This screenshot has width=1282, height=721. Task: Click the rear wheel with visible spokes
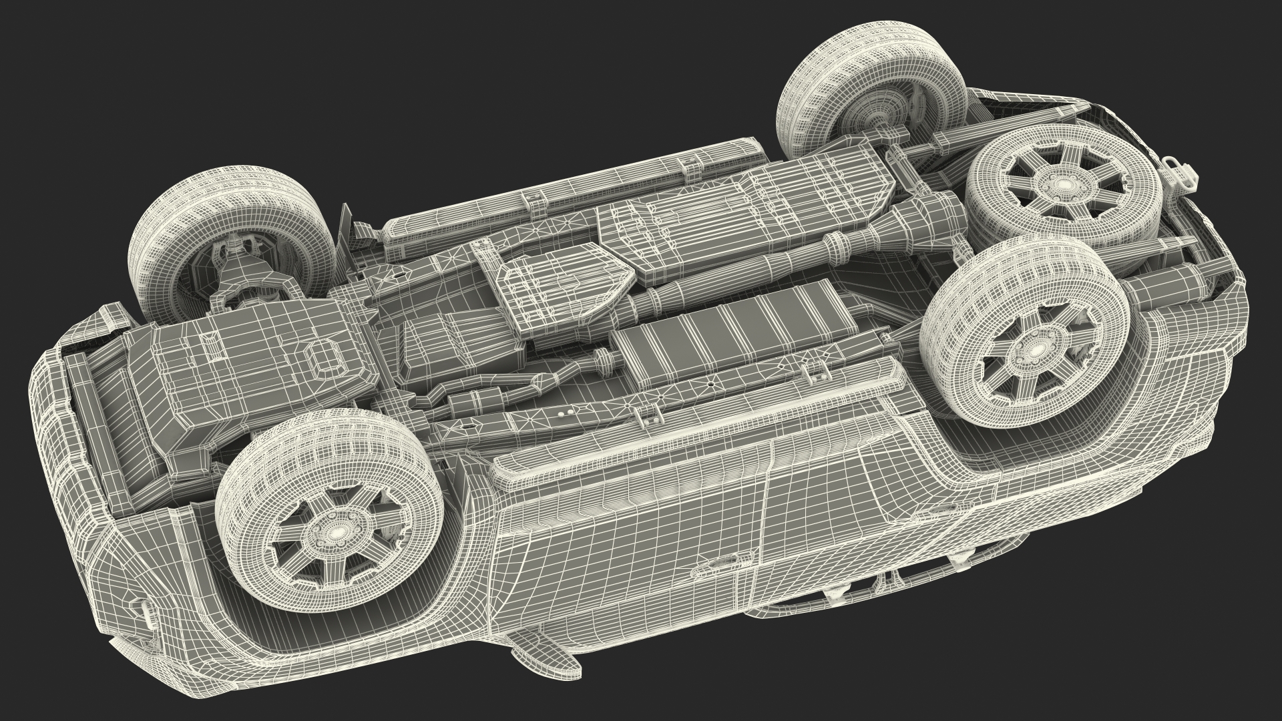click(x=1034, y=350)
